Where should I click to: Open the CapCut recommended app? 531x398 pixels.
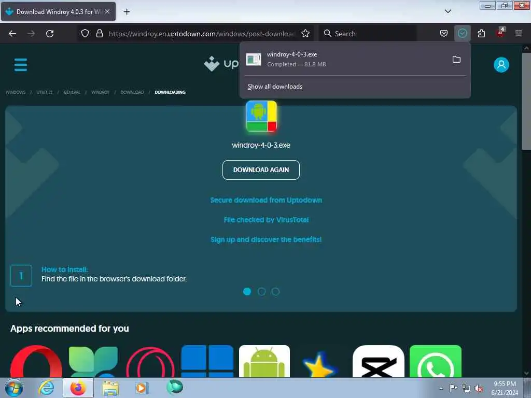click(378, 361)
